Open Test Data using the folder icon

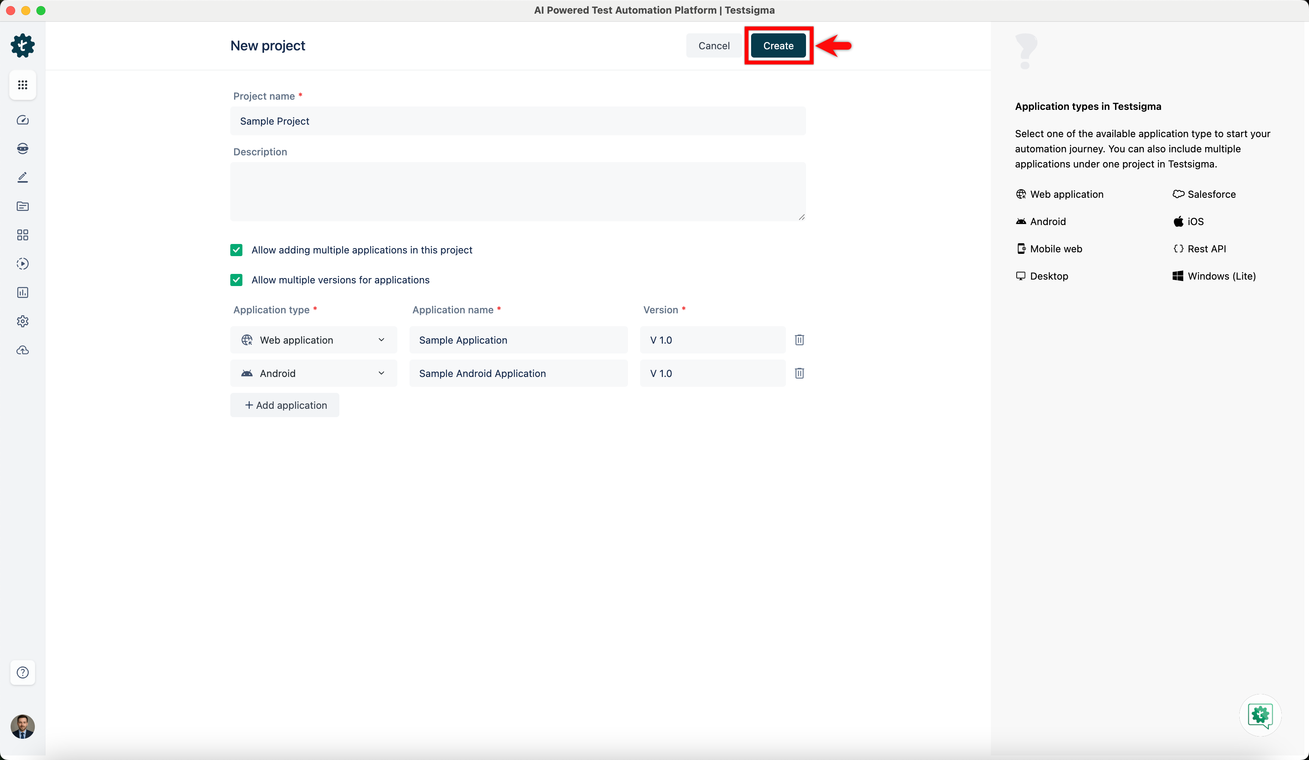click(x=22, y=206)
